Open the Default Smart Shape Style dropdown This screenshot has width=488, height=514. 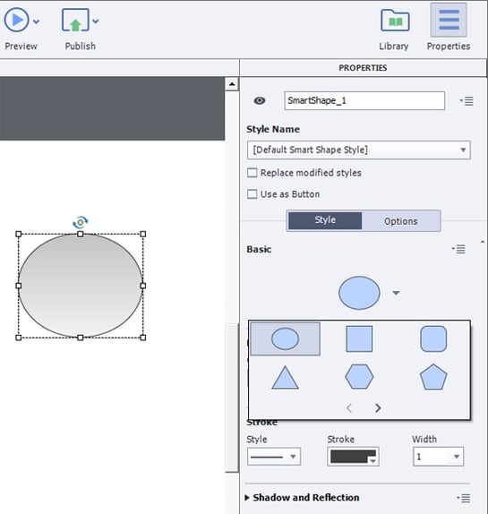(359, 150)
